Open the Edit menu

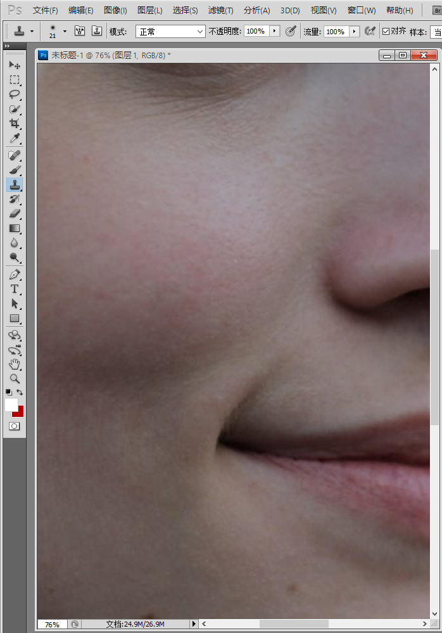(x=80, y=11)
